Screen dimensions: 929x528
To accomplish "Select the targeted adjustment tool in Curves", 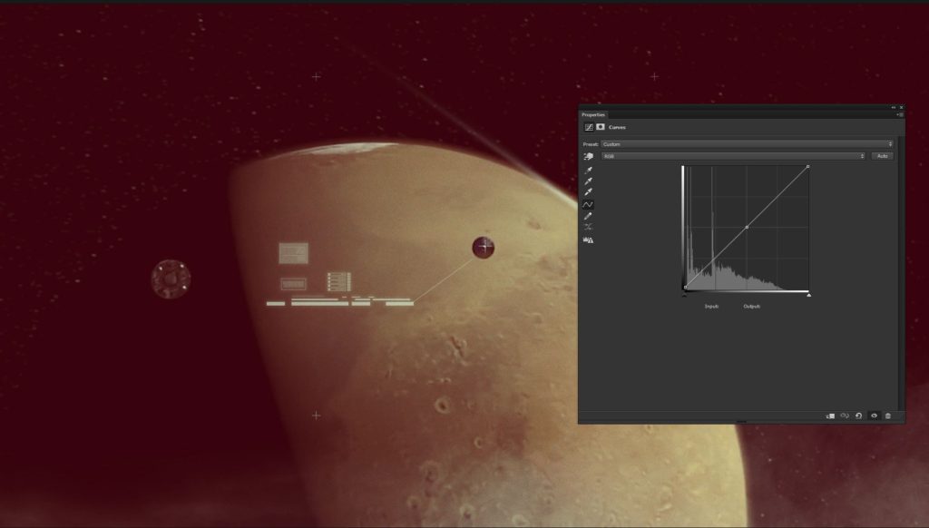I will pyautogui.click(x=589, y=156).
